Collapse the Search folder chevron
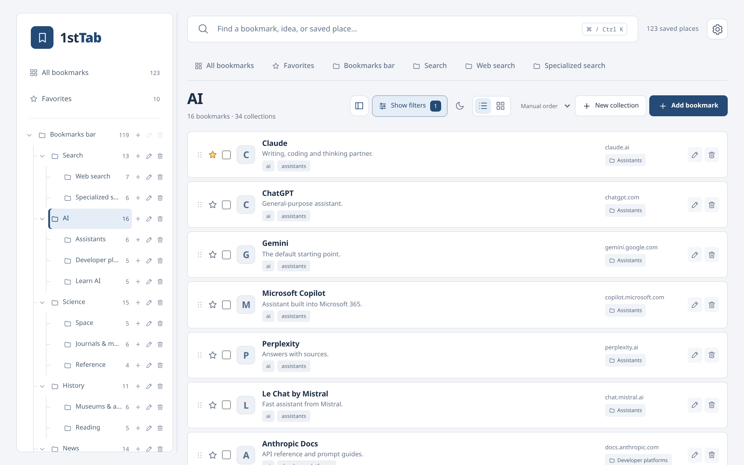Screen dimensions: 744x465 click(x=42, y=156)
